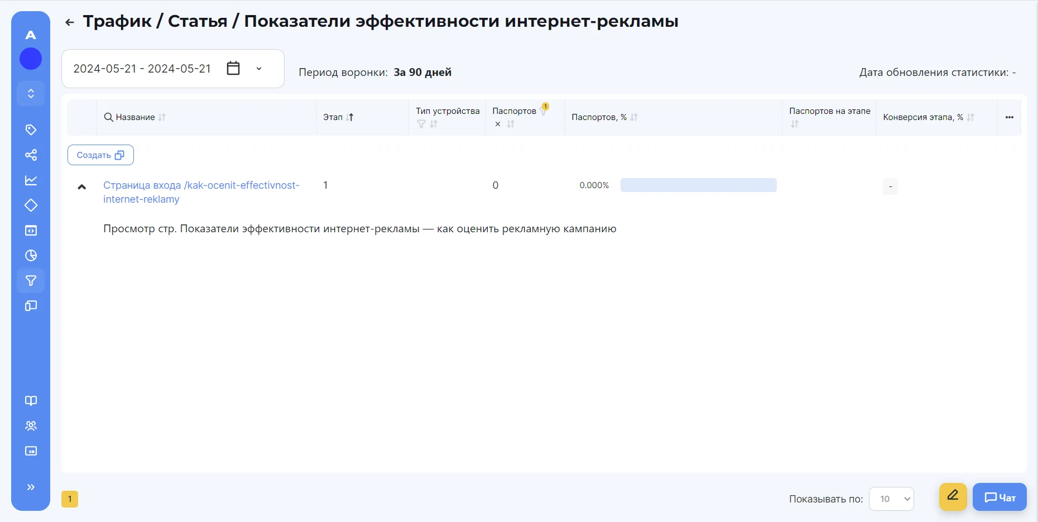
Task: Click the back arrow beside the Трафик title
Action: (70, 22)
